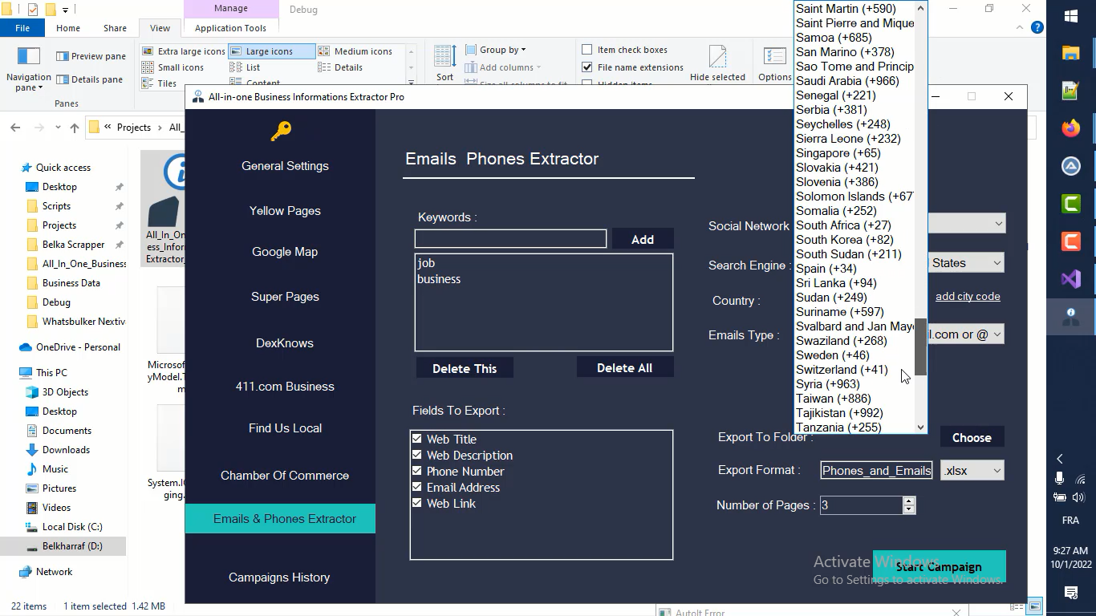This screenshot has height=616, width=1096.
Task: Open the Yellow Pages section
Action: 285,211
